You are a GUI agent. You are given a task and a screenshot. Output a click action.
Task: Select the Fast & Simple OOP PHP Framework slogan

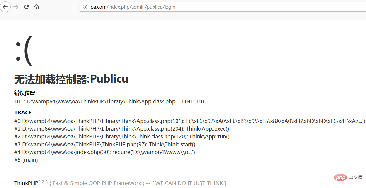97,183
